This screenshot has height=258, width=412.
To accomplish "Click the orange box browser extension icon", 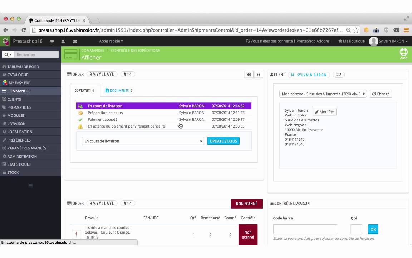I will 366,30.
